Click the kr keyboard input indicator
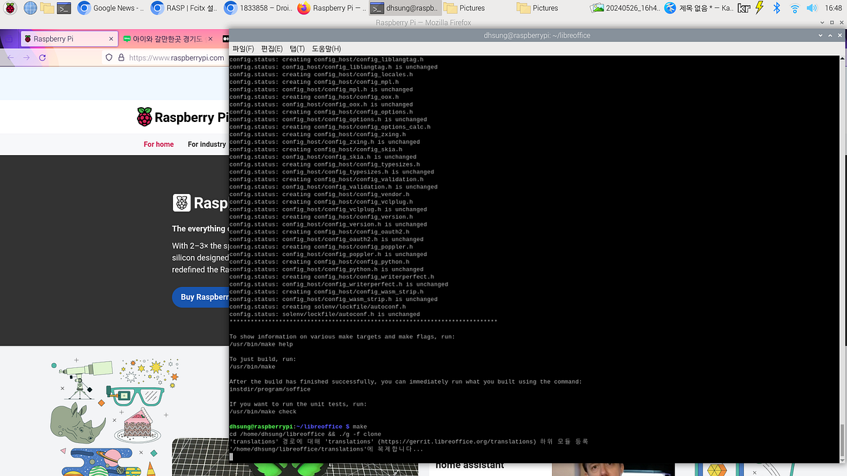 (x=744, y=8)
